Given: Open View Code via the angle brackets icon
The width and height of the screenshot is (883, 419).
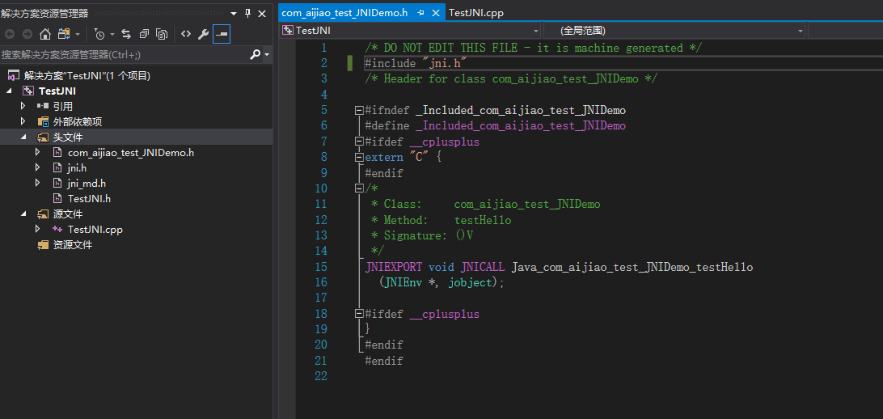Looking at the screenshot, I should pyautogui.click(x=186, y=34).
